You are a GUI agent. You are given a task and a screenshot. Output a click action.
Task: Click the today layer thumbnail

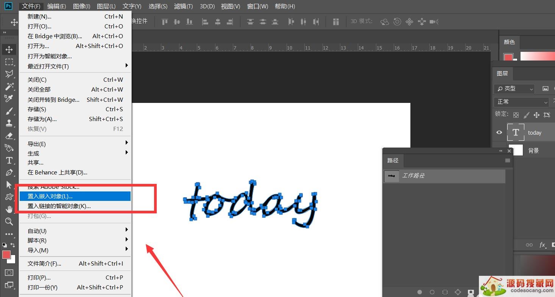[x=516, y=132]
